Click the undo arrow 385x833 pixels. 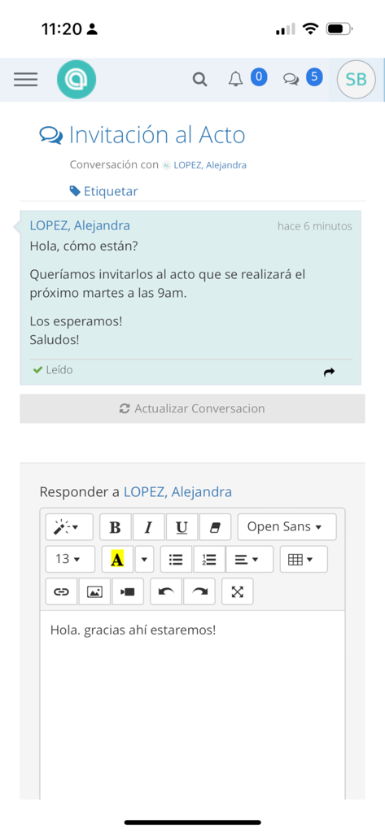166,591
